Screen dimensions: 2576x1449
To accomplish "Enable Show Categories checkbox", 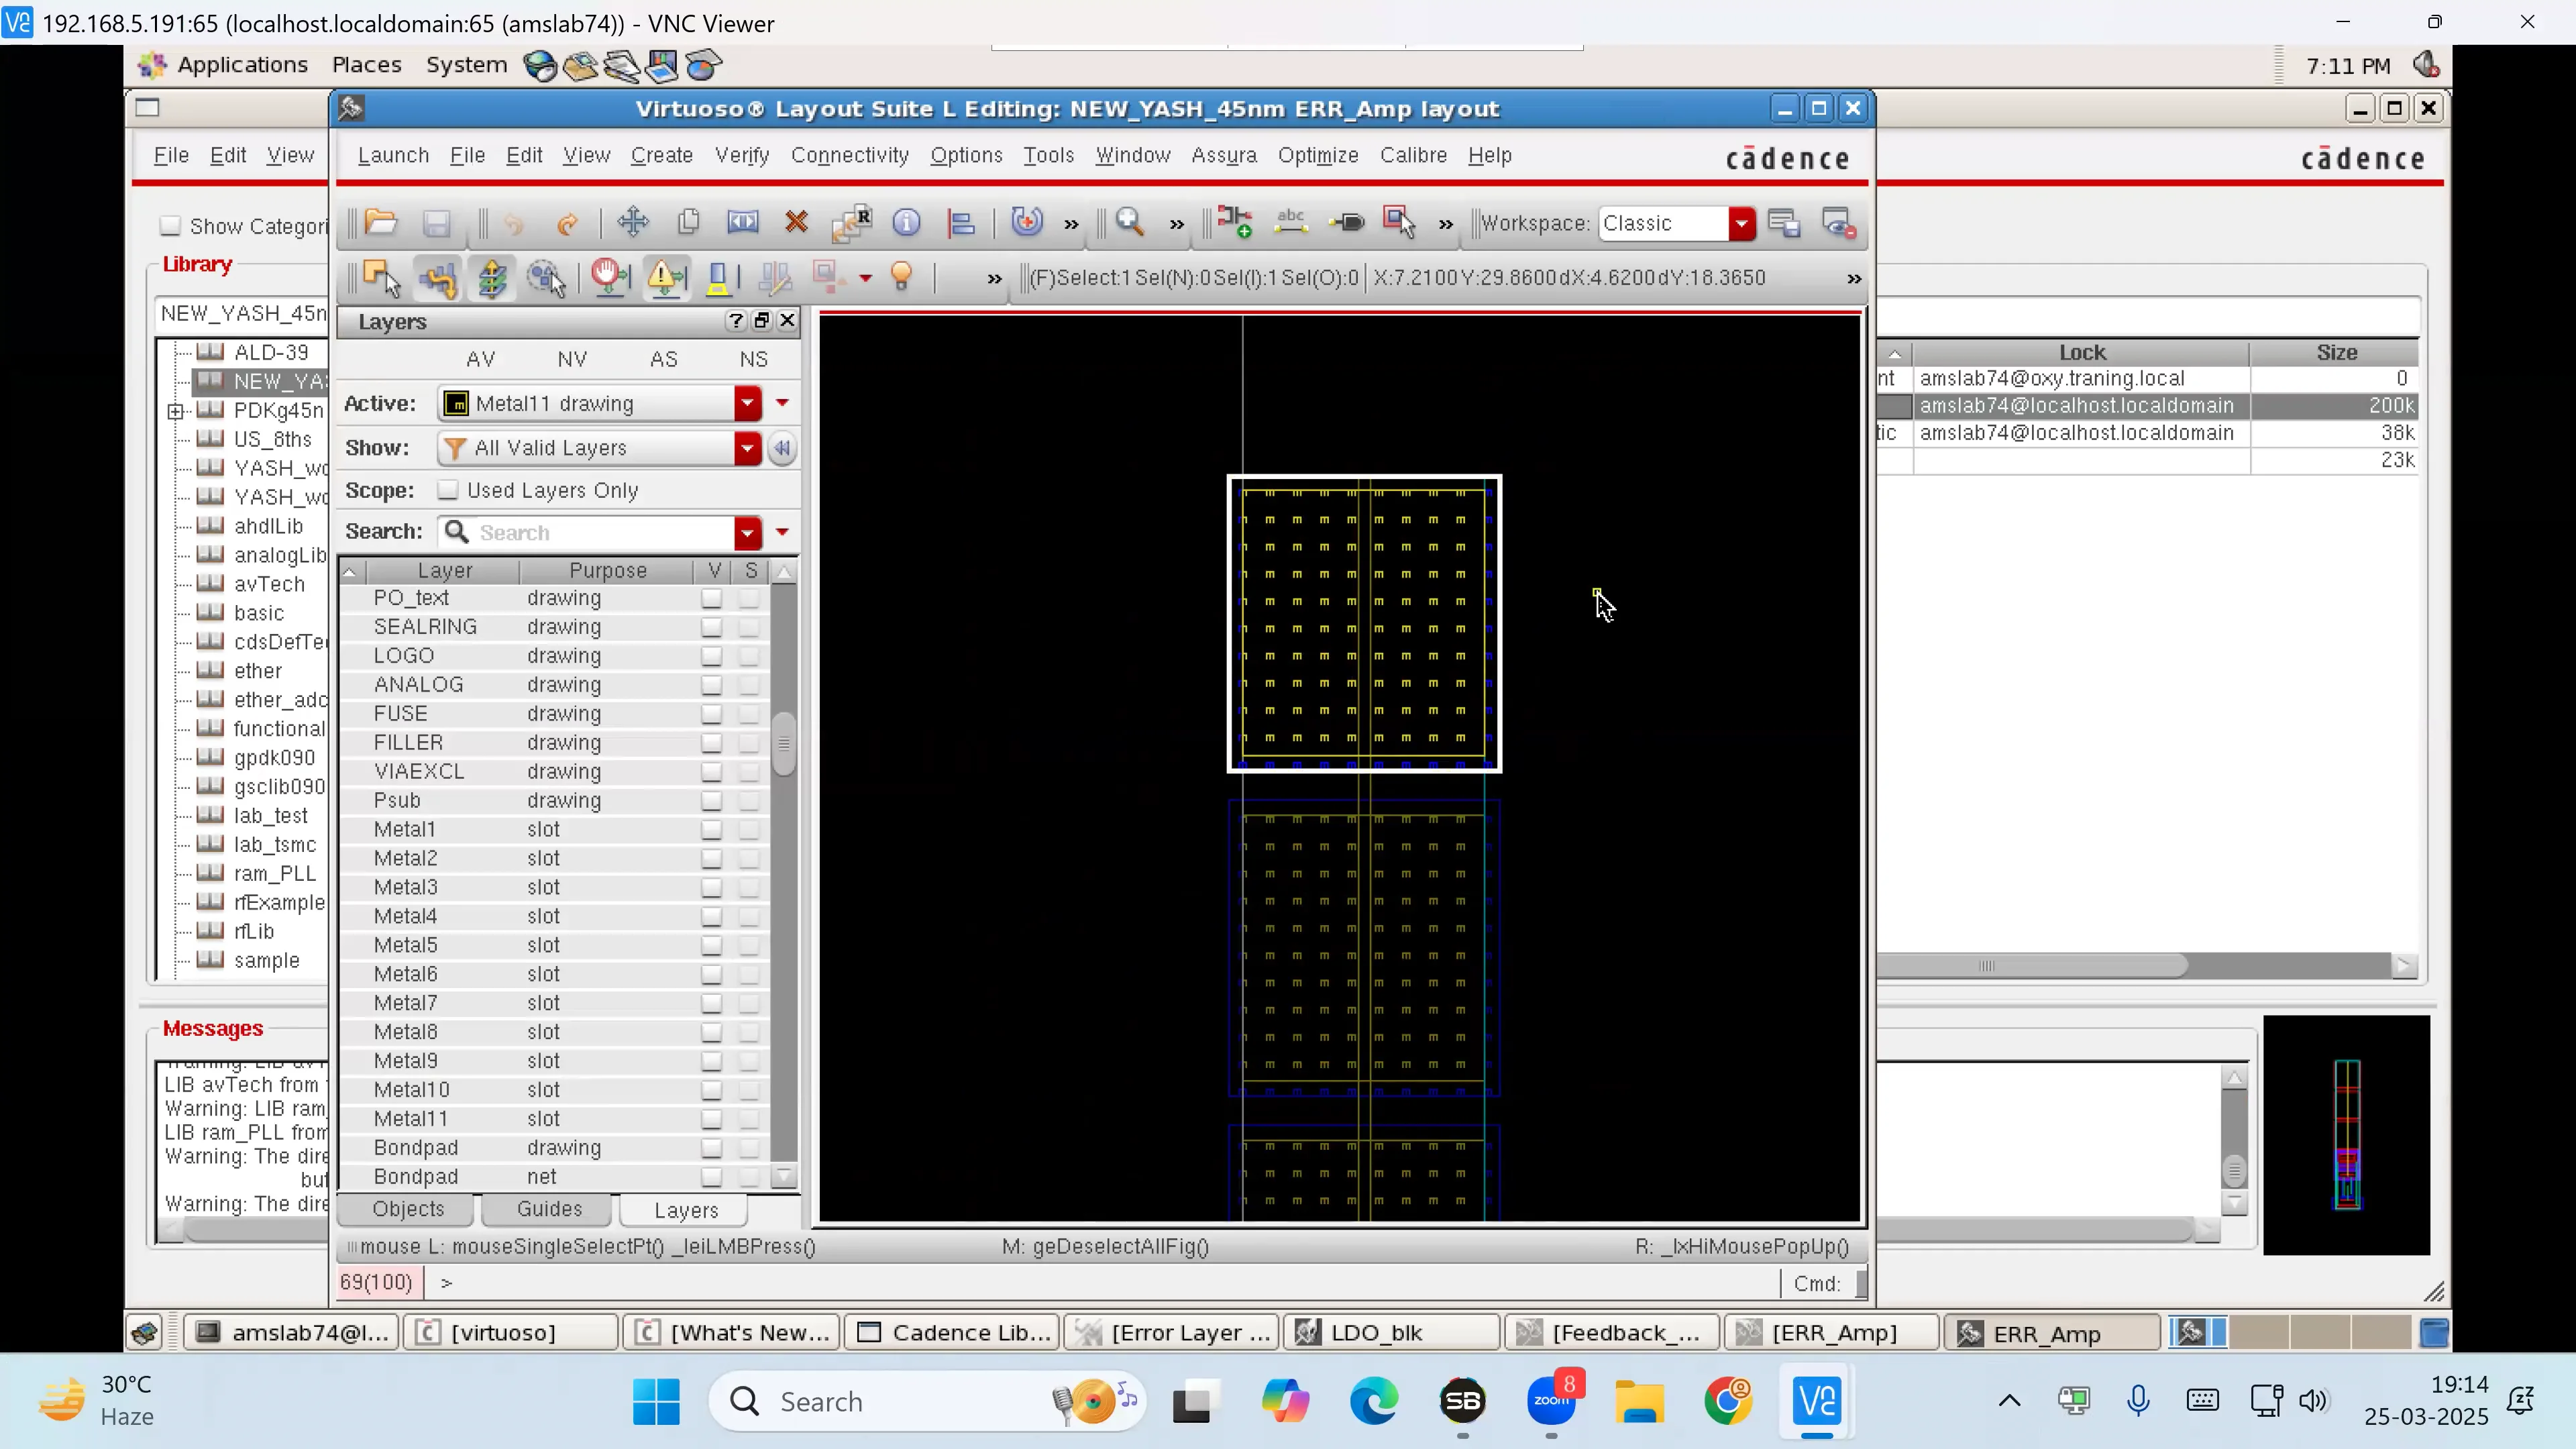I will [171, 226].
